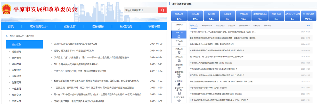Click 政府采购 54条 tile
This screenshot has width=317, height=105.
(x=211, y=16)
